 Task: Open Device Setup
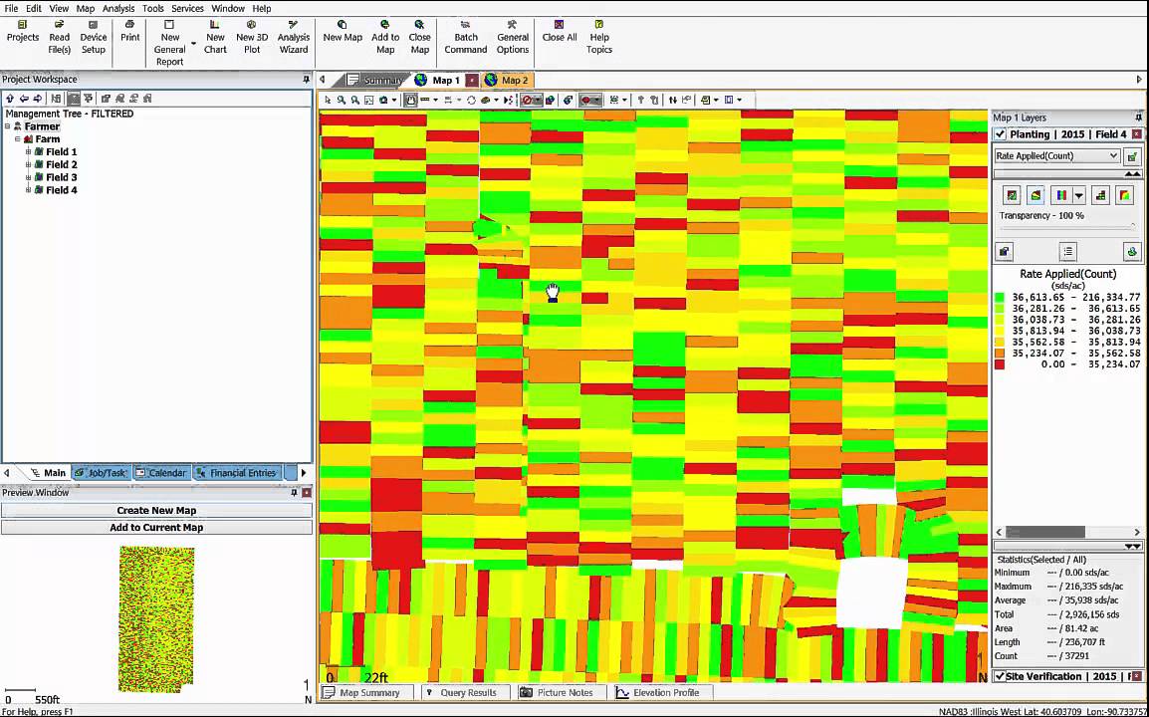(93, 38)
